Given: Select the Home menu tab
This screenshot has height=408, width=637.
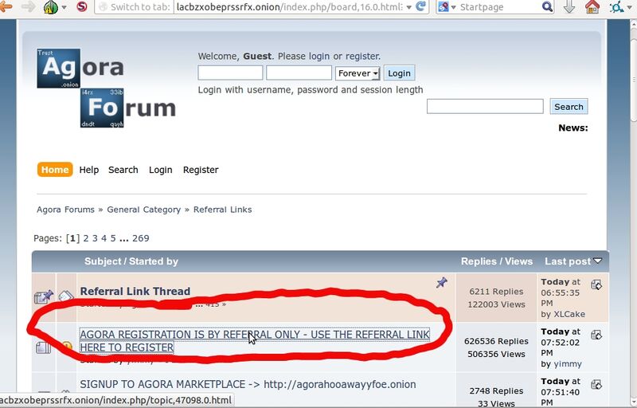Looking at the screenshot, I should click(x=55, y=170).
